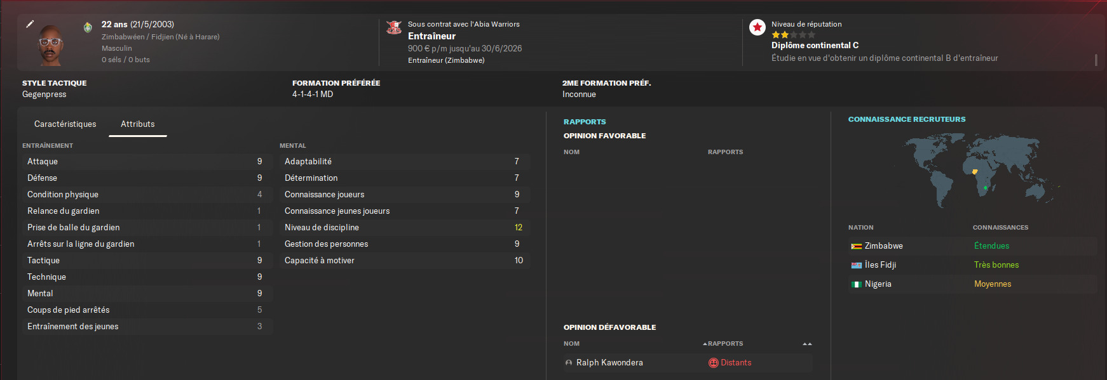Select the Zimbabwe flag in knowledge list
Viewport: 1107px width, 380px height.
point(856,246)
